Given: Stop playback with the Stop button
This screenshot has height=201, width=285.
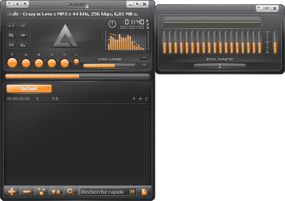Looking at the screenshot, I should point(39,64).
